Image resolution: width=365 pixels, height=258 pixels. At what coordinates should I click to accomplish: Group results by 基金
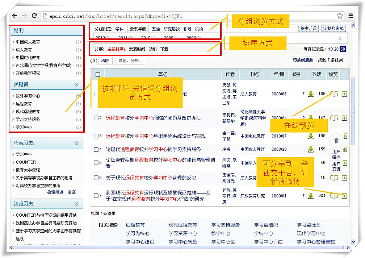pos(156,29)
